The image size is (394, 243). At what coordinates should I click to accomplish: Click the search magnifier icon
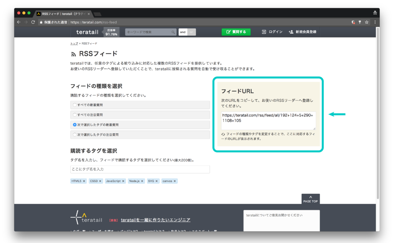[173, 32]
